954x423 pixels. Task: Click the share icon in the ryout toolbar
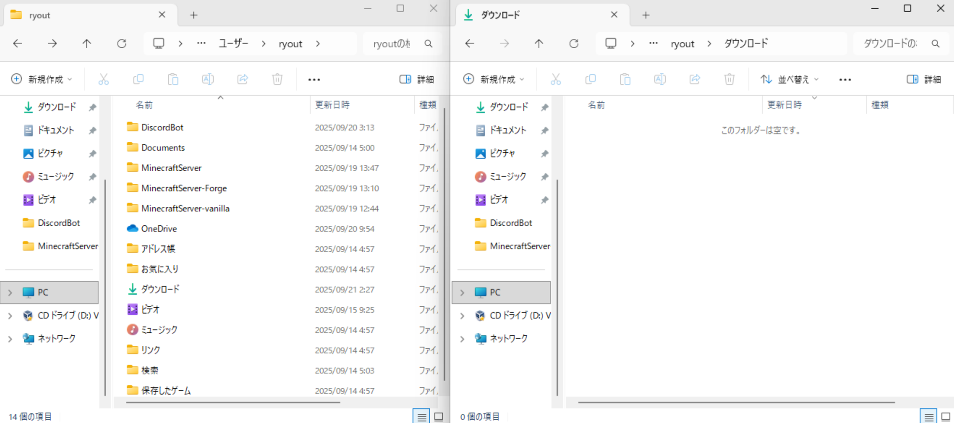click(243, 79)
